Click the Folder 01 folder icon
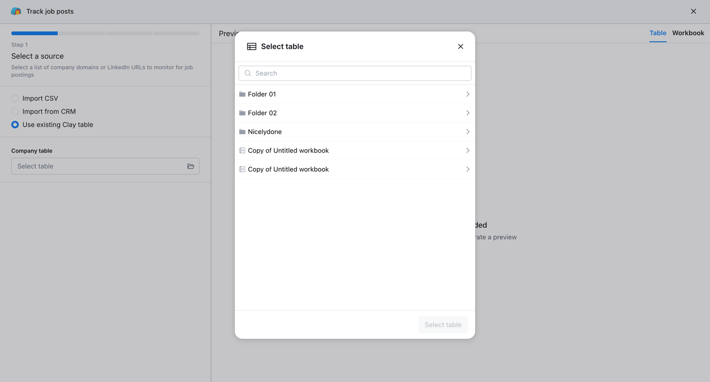This screenshot has width=710, height=382. coord(242,94)
